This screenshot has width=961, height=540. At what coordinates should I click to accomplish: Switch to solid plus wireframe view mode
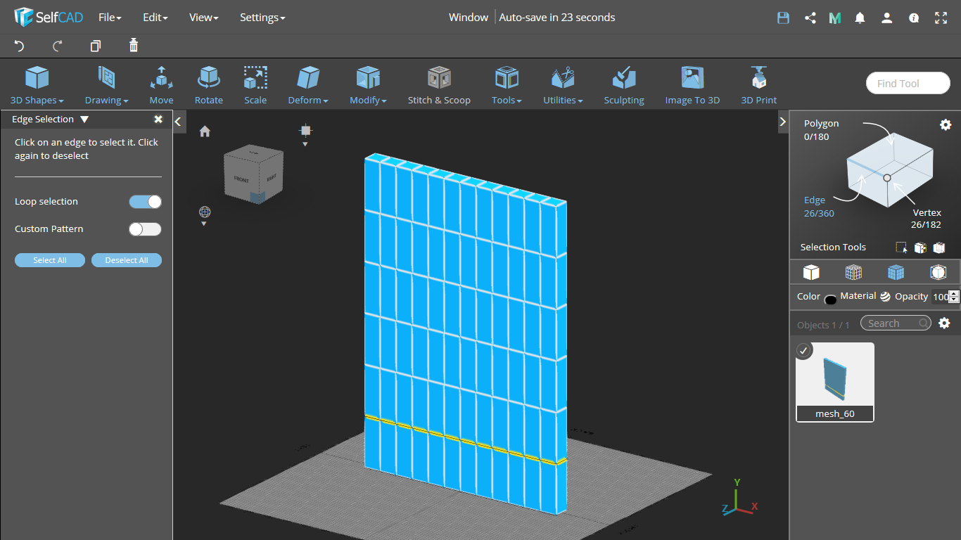896,272
